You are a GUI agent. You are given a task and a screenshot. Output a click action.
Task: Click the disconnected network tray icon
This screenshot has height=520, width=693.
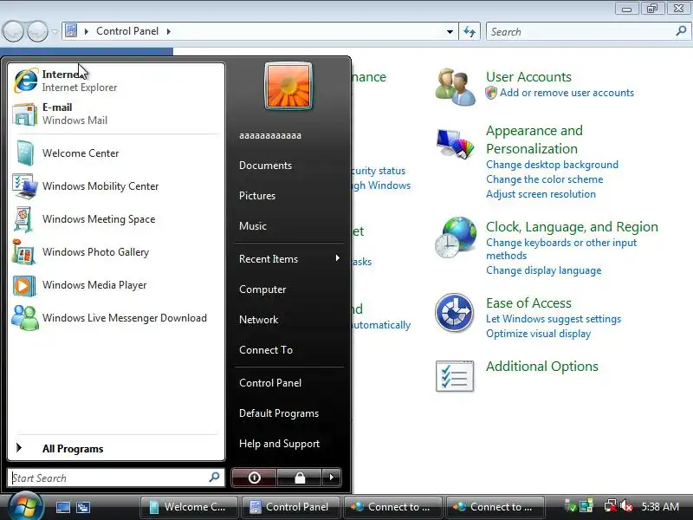611,506
